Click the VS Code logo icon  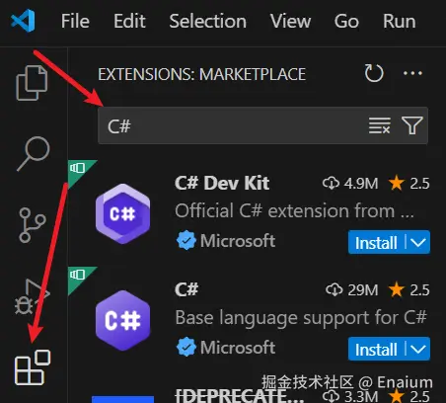coord(23,21)
